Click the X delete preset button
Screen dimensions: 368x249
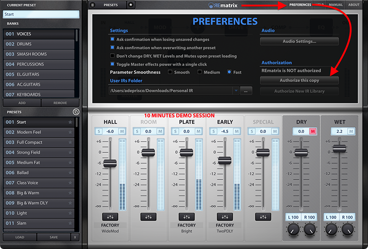(75, 237)
